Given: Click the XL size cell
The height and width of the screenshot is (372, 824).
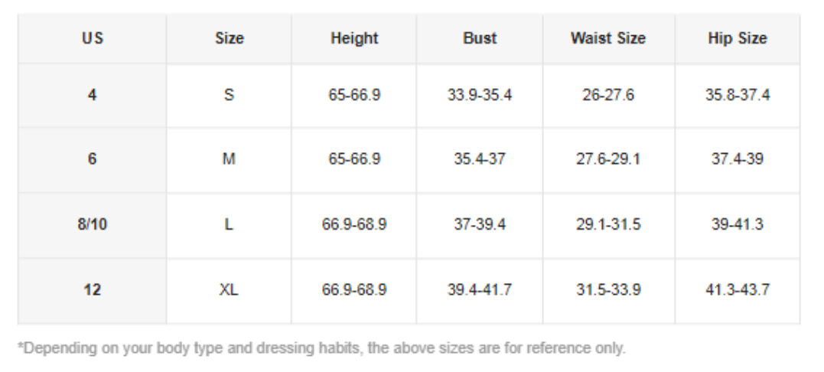Looking at the screenshot, I should coord(229,291).
